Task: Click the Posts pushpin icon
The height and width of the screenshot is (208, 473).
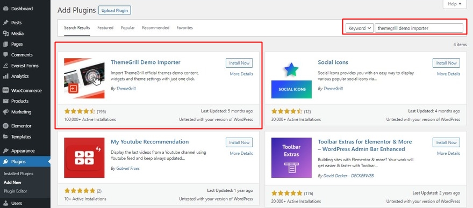Action: pos(5,23)
